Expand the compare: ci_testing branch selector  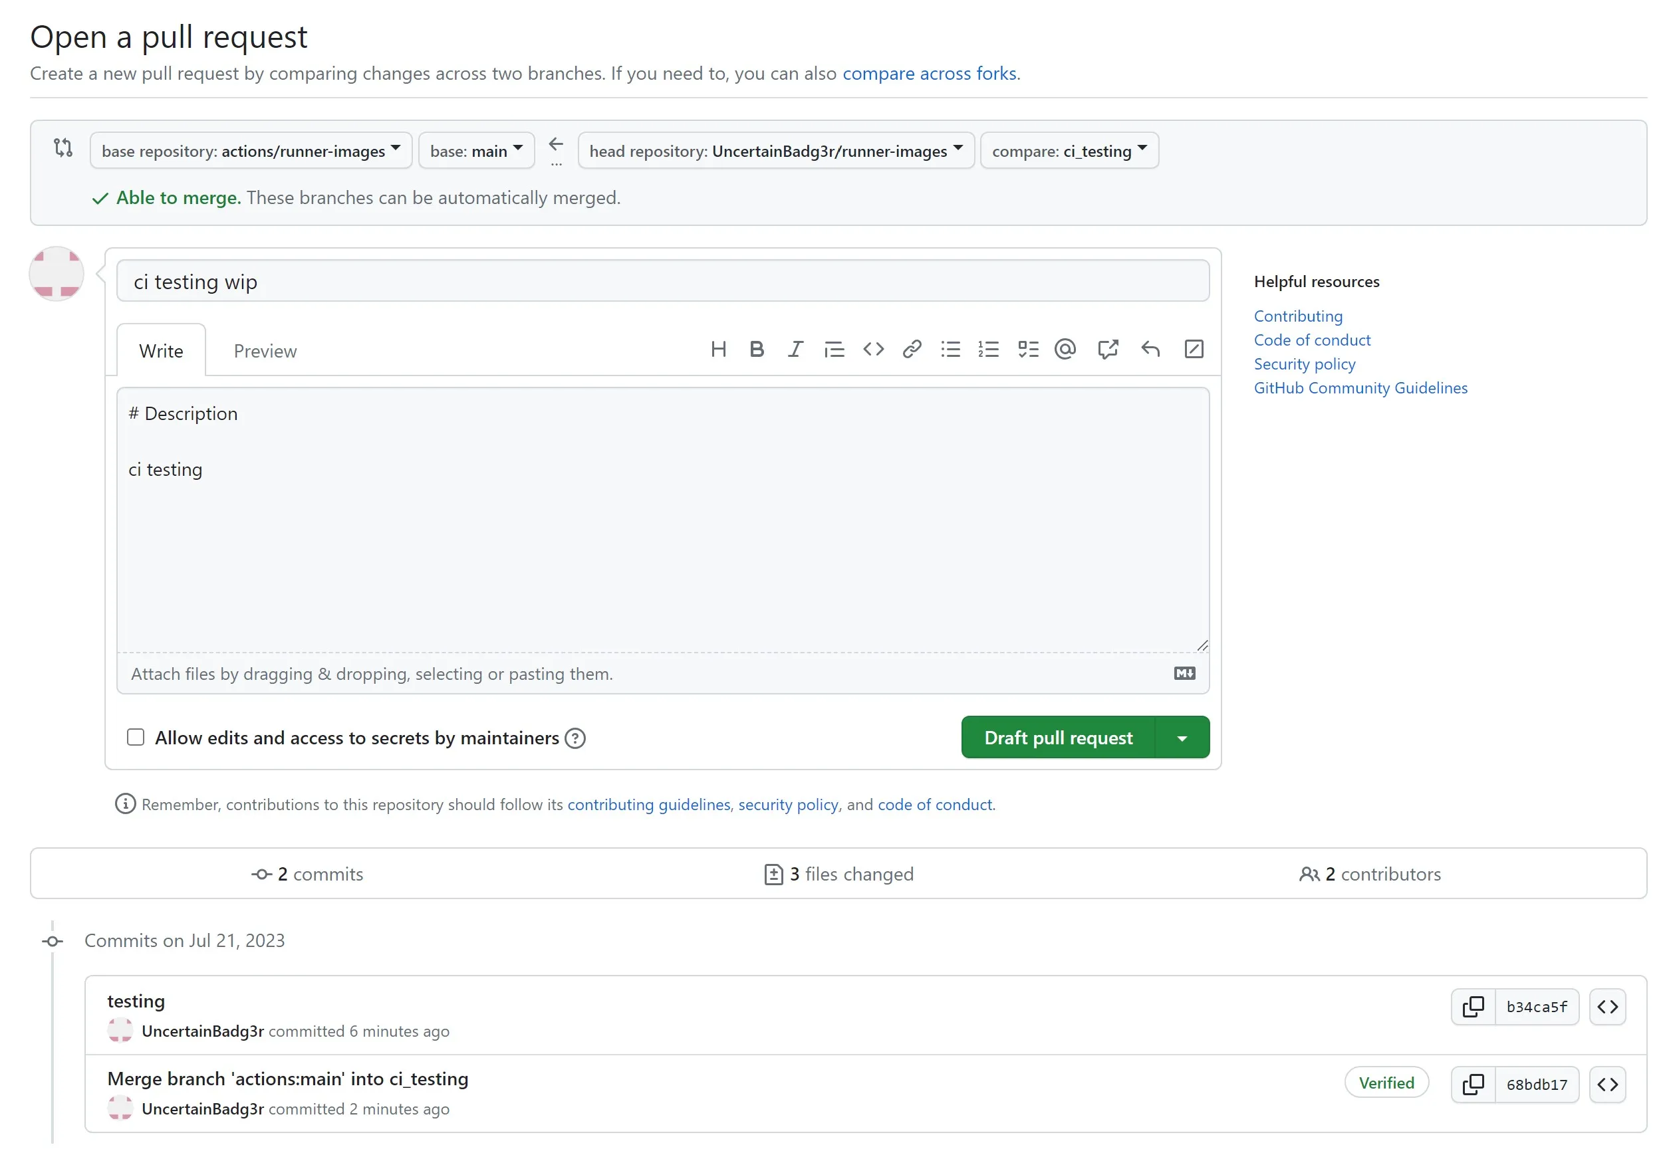pyautogui.click(x=1069, y=150)
